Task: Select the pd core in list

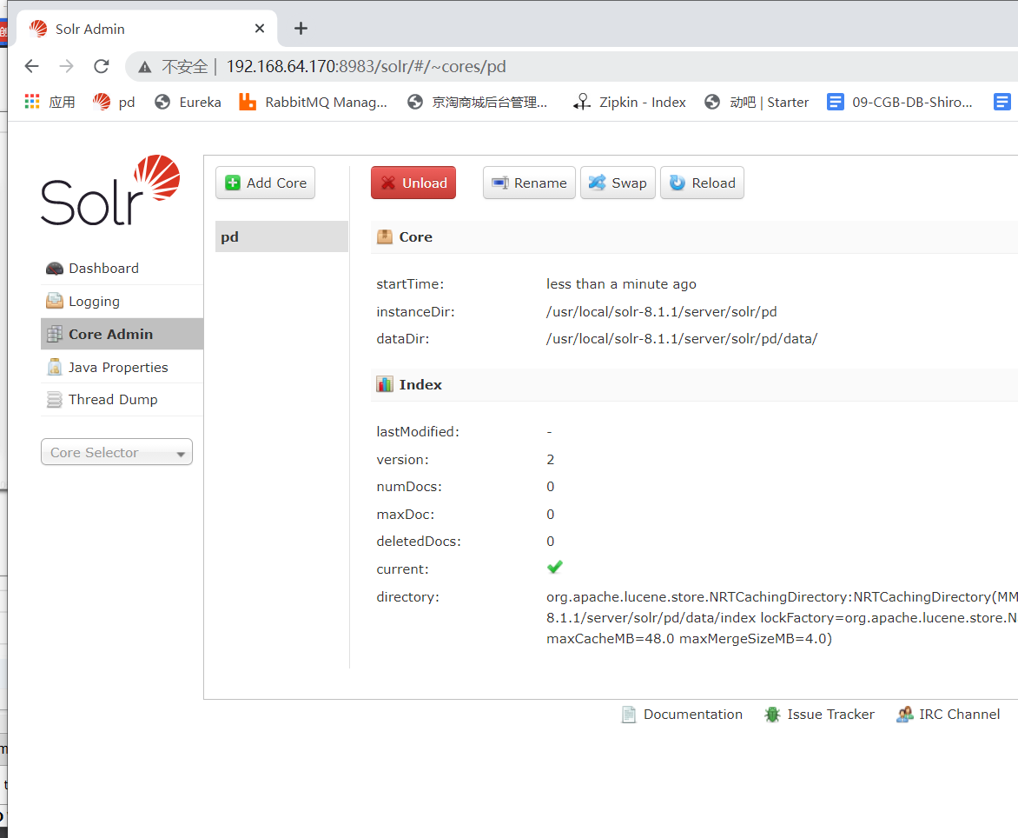Action: (x=281, y=236)
